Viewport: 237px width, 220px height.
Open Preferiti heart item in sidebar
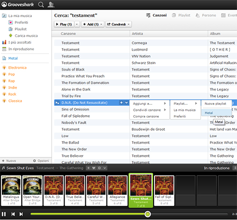pos(18,22)
